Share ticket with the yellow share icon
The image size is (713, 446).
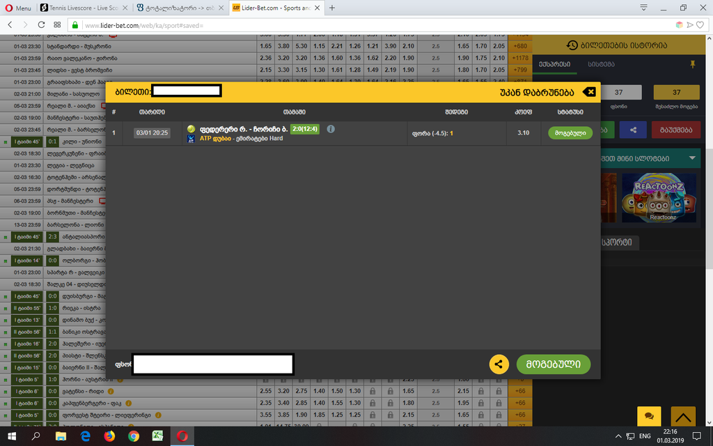[499, 364]
